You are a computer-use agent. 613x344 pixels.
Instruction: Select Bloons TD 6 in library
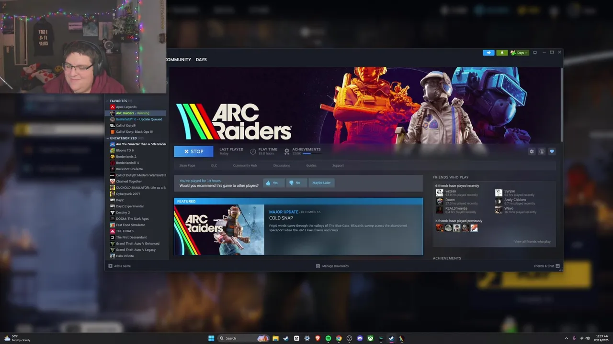136,150
